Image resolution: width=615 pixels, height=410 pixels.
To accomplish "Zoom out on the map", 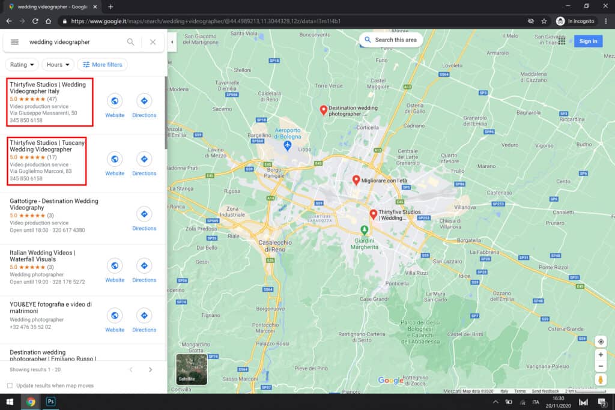I will (601, 366).
